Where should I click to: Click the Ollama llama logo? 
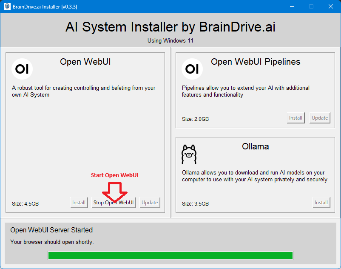point(189,155)
